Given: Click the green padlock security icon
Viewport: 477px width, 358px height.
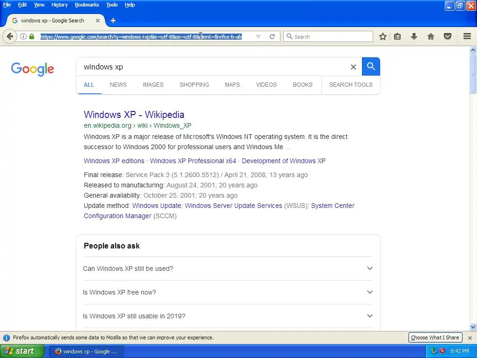Looking at the screenshot, I should pyautogui.click(x=31, y=36).
